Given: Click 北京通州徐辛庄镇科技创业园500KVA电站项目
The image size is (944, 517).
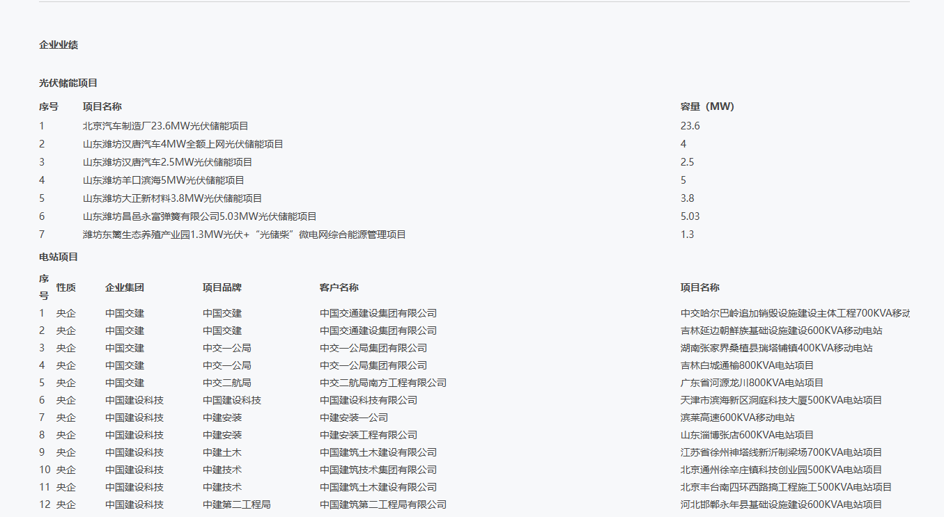Looking at the screenshot, I should [782, 470].
